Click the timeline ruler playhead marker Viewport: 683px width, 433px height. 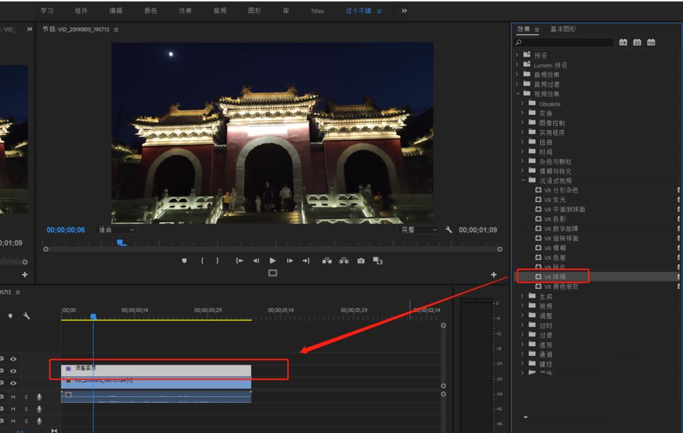pyautogui.click(x=93, y=316)
